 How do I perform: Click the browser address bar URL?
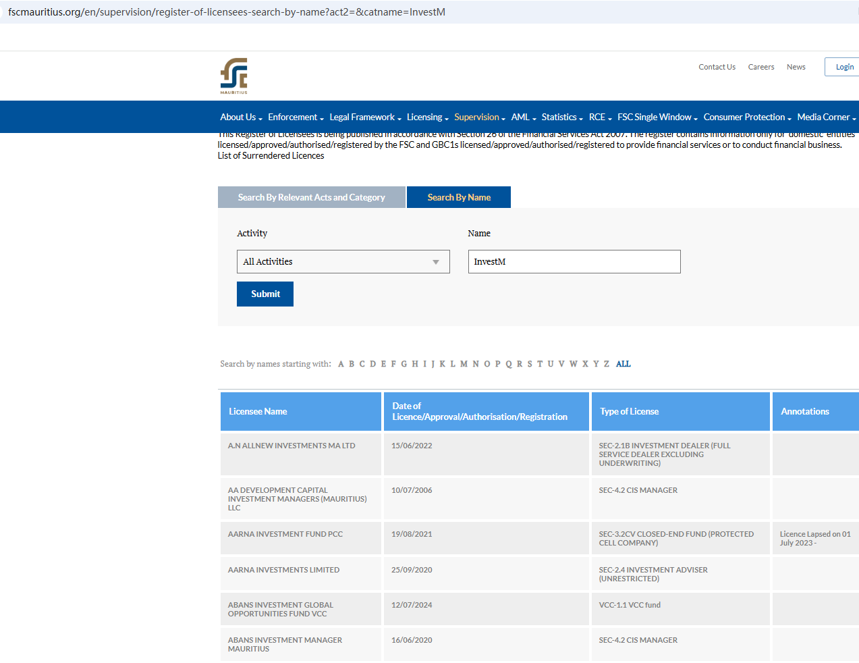227,12
